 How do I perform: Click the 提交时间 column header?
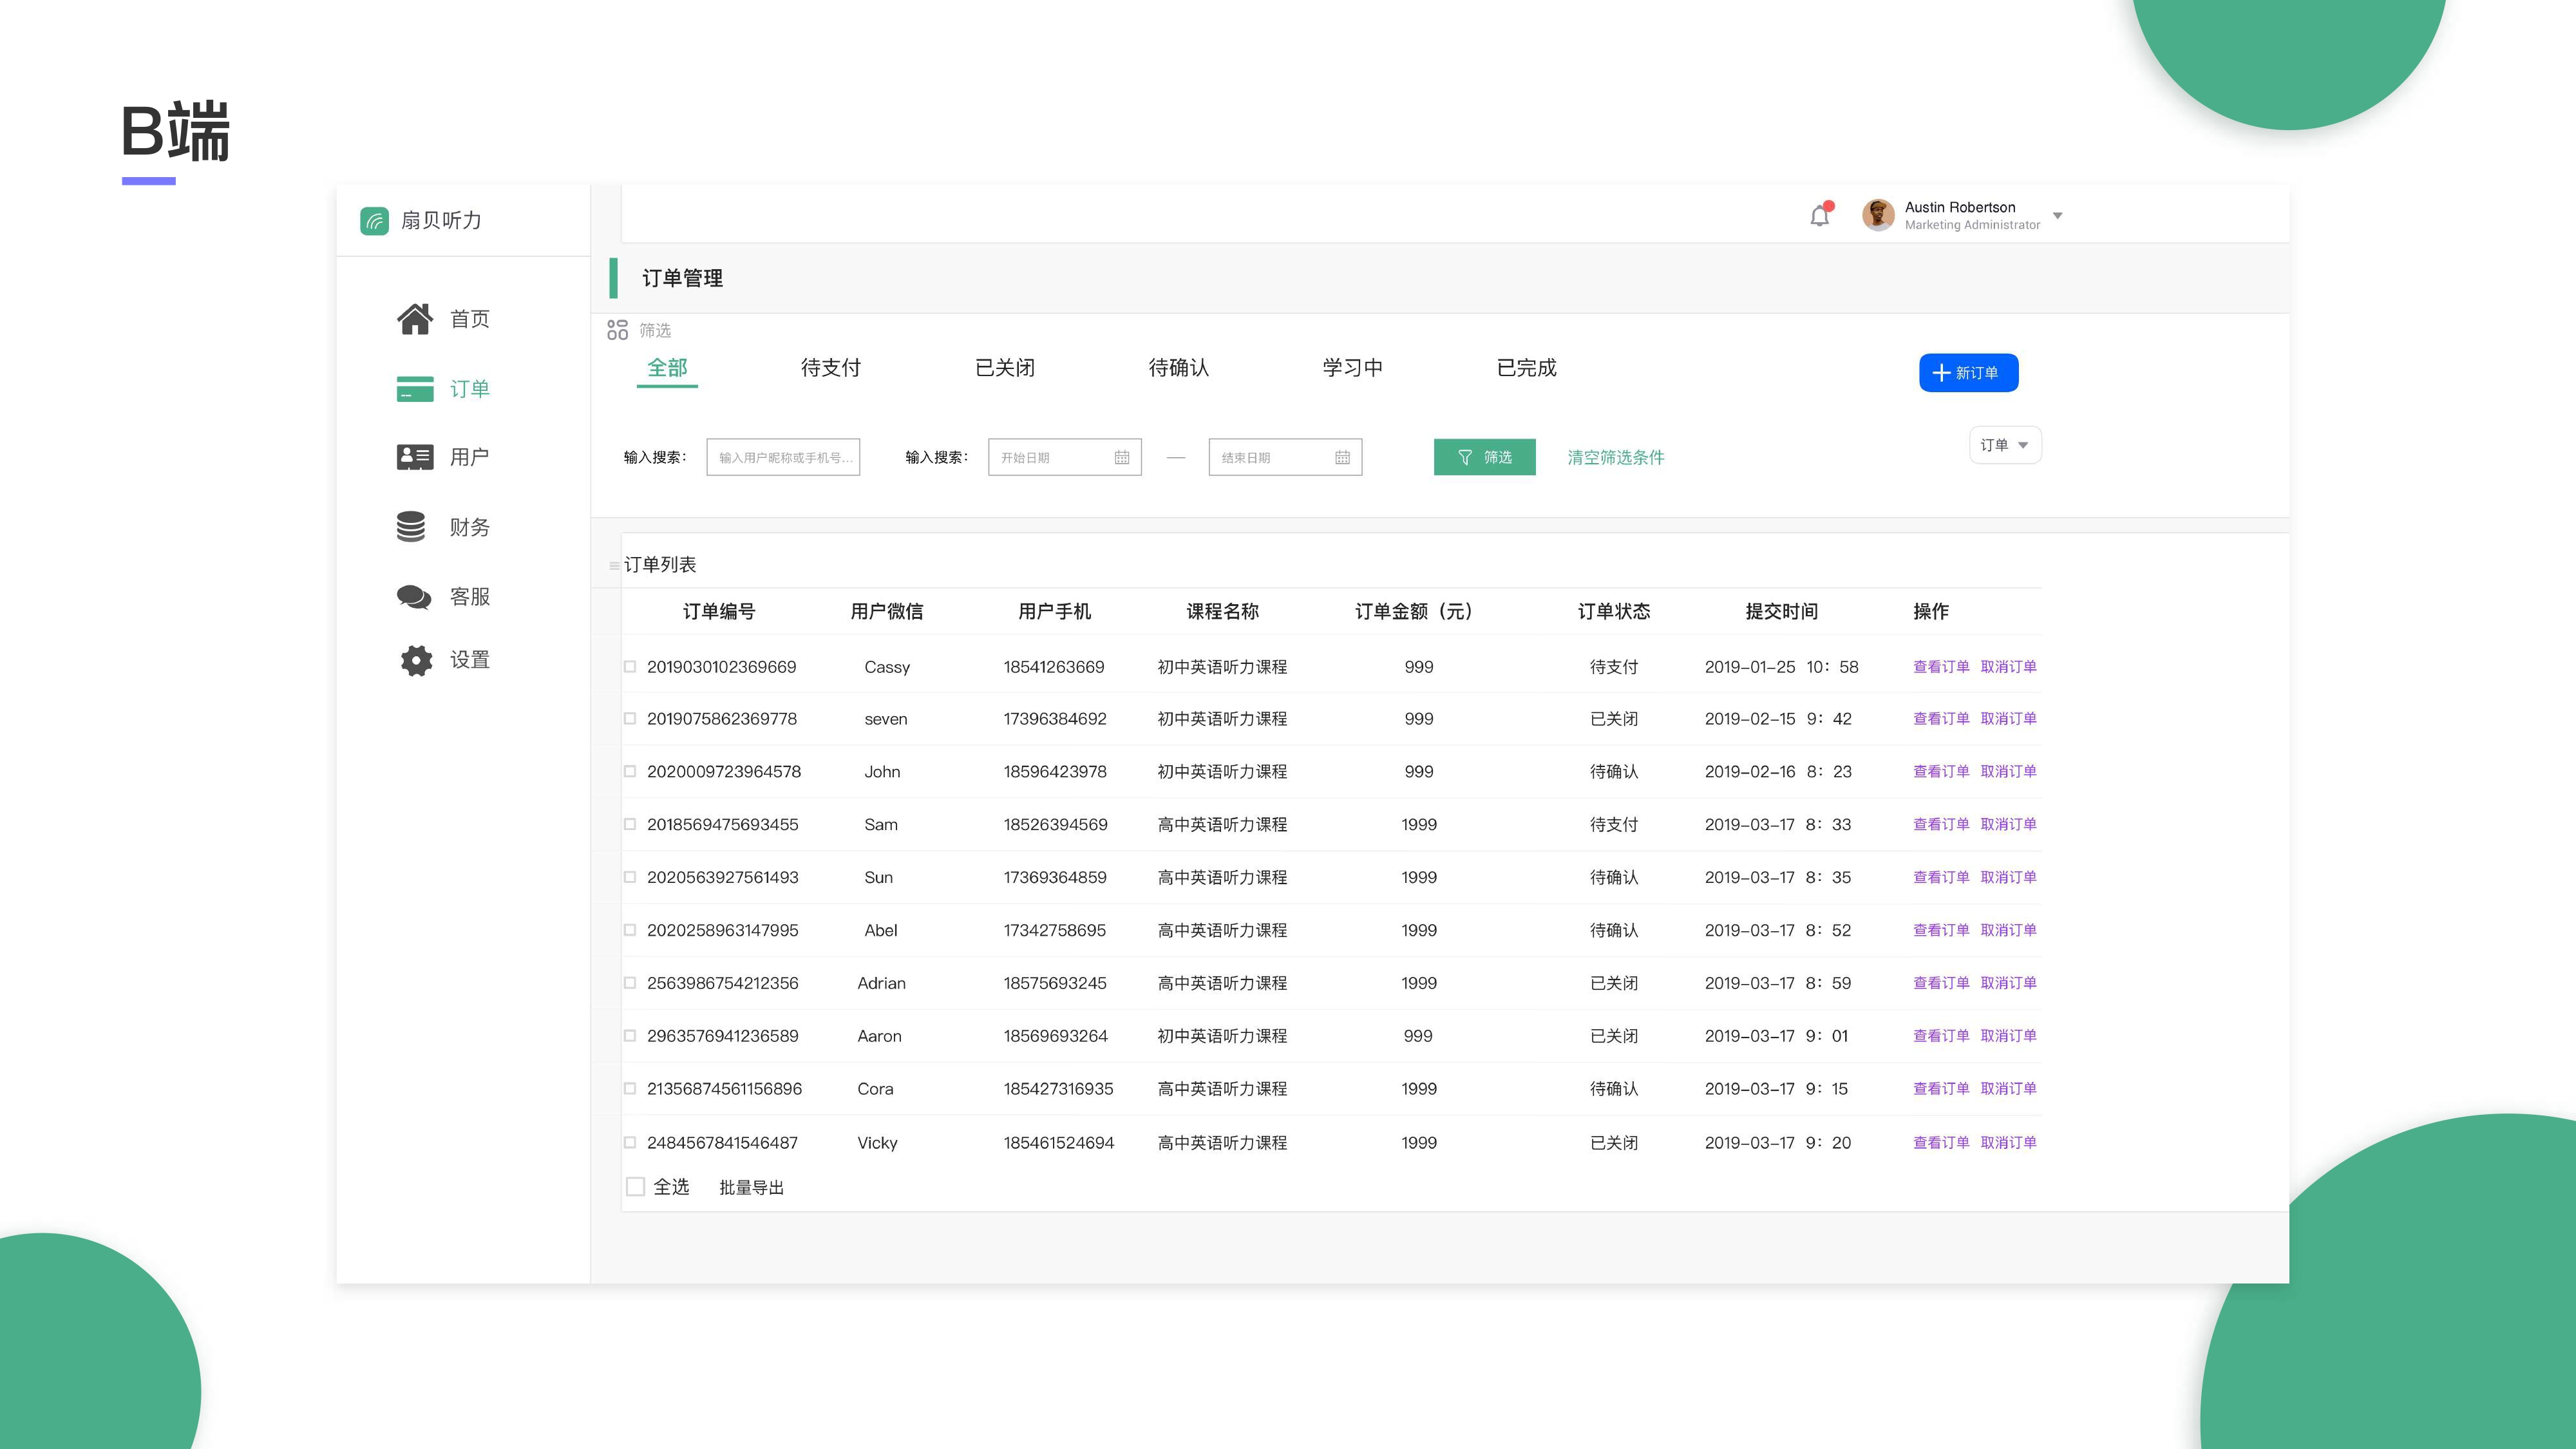tap(1782, 612)
